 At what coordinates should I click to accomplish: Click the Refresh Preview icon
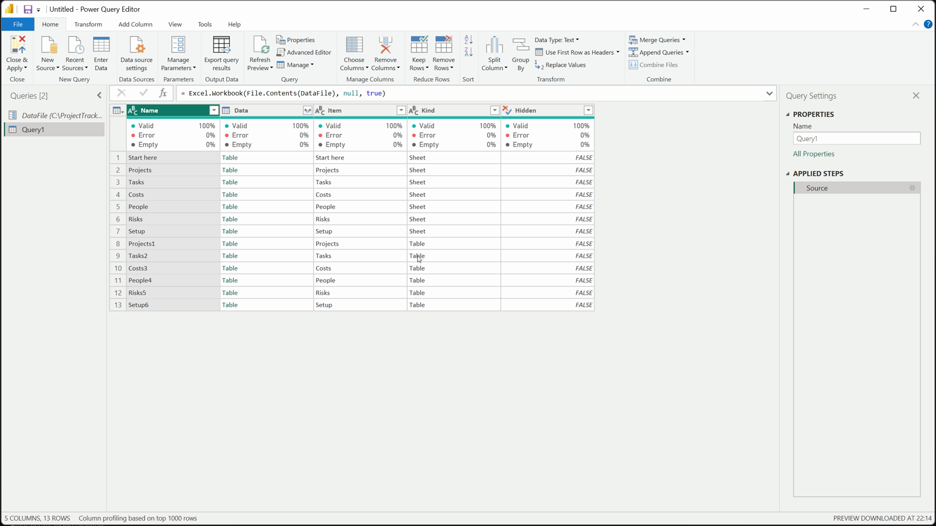click(260, 46)
